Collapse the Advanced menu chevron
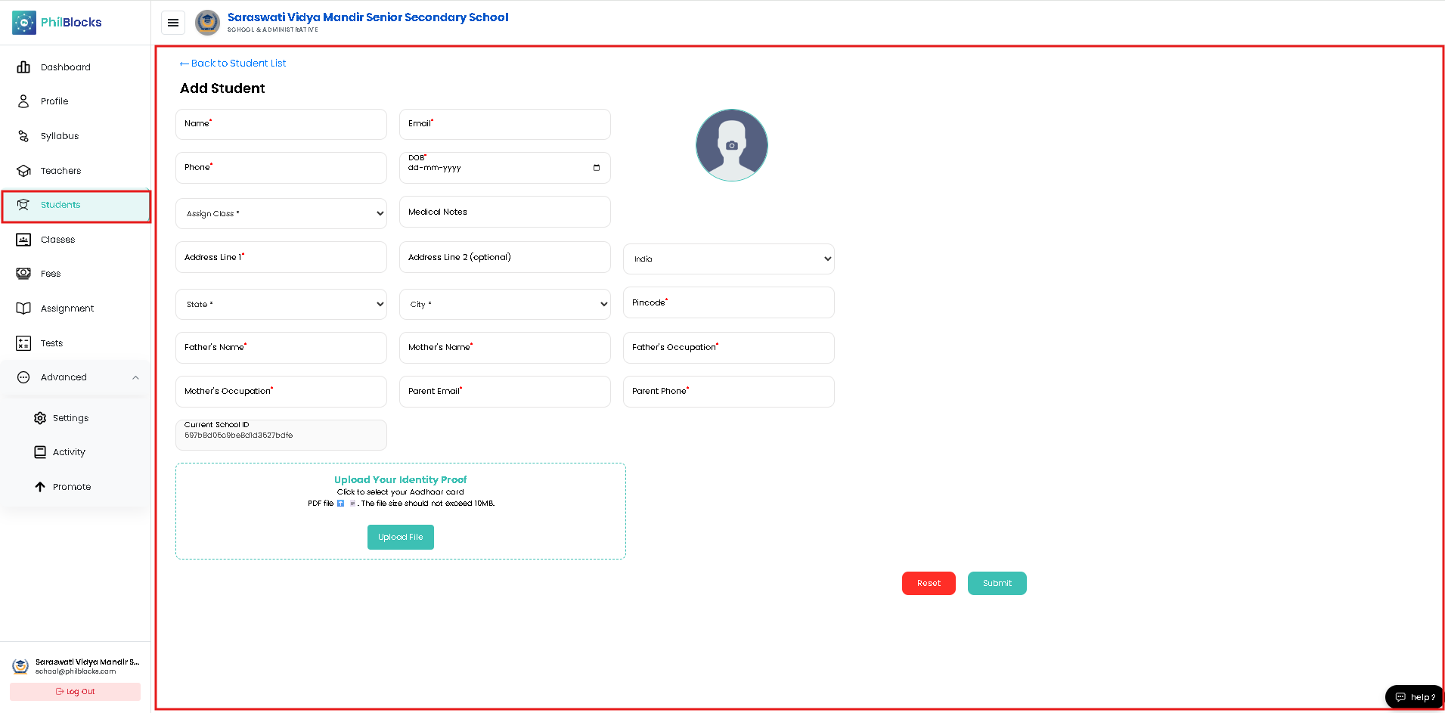The width and height of the screenshot is (1445, 713). (x=135, y=378)
